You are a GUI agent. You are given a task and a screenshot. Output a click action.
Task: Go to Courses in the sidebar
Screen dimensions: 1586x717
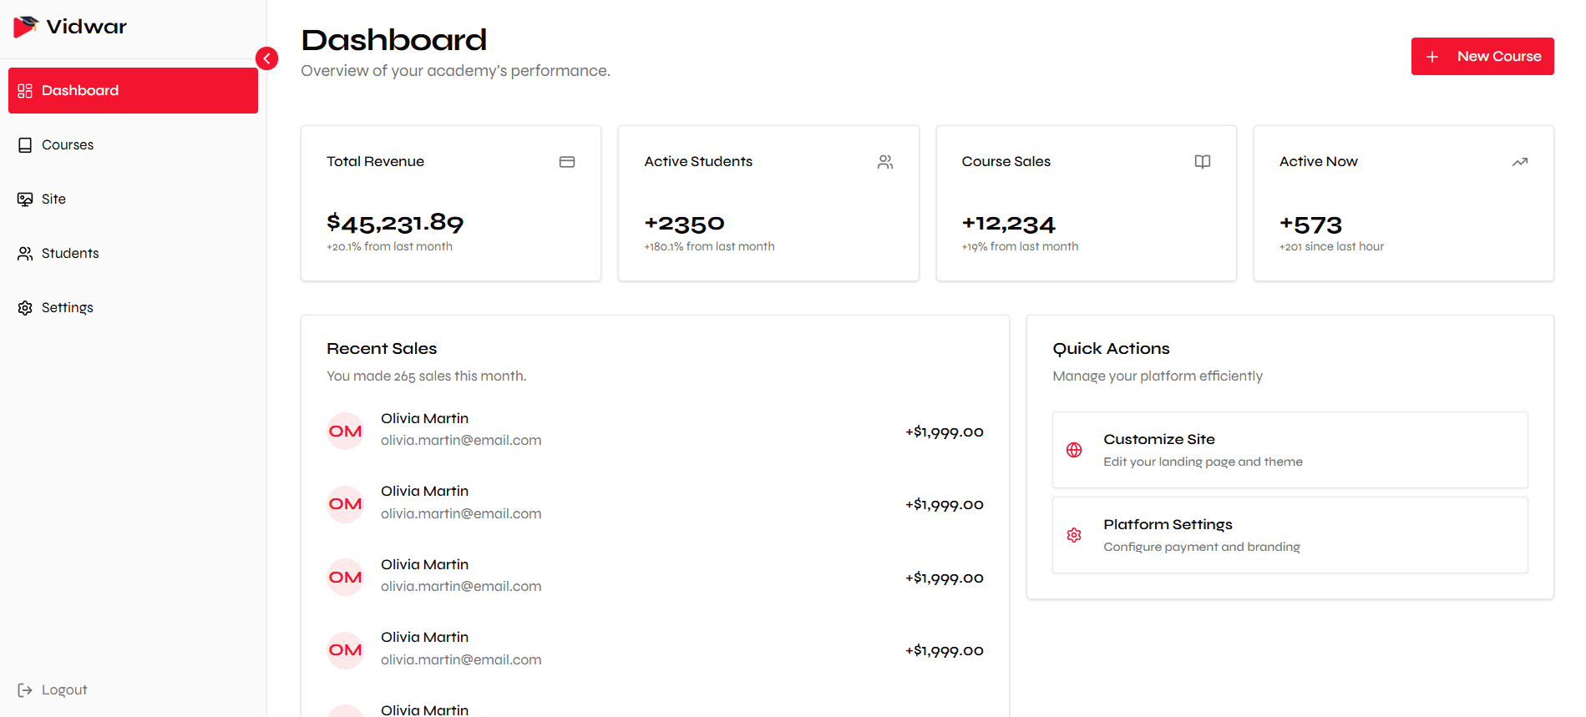pyautogui.click(x=133, y=144)
